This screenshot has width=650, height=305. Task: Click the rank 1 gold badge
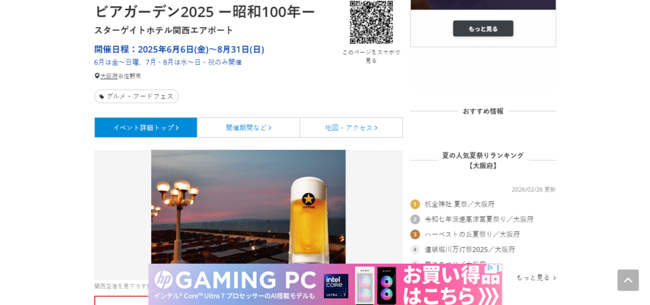(415, 204)
